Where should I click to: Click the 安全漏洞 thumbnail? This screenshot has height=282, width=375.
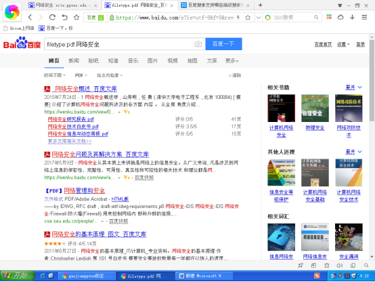349,237
